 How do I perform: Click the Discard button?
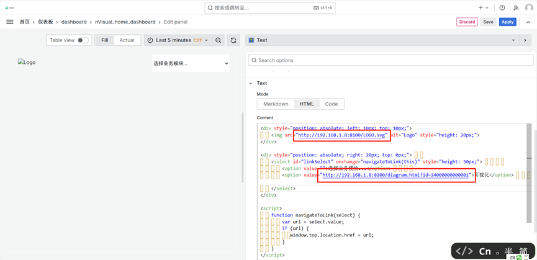coord(467,22)
